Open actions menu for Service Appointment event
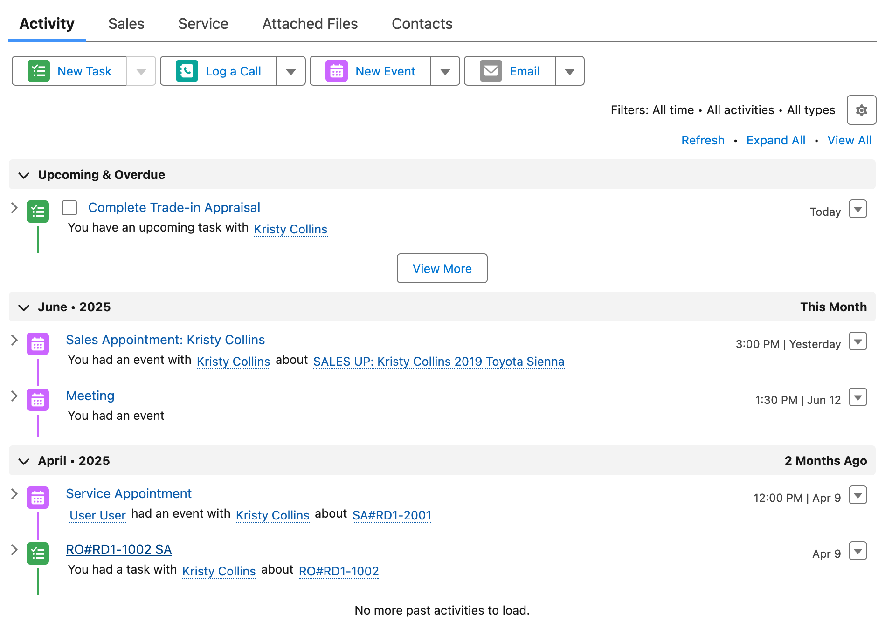The image size is (885, 642). 857,495
